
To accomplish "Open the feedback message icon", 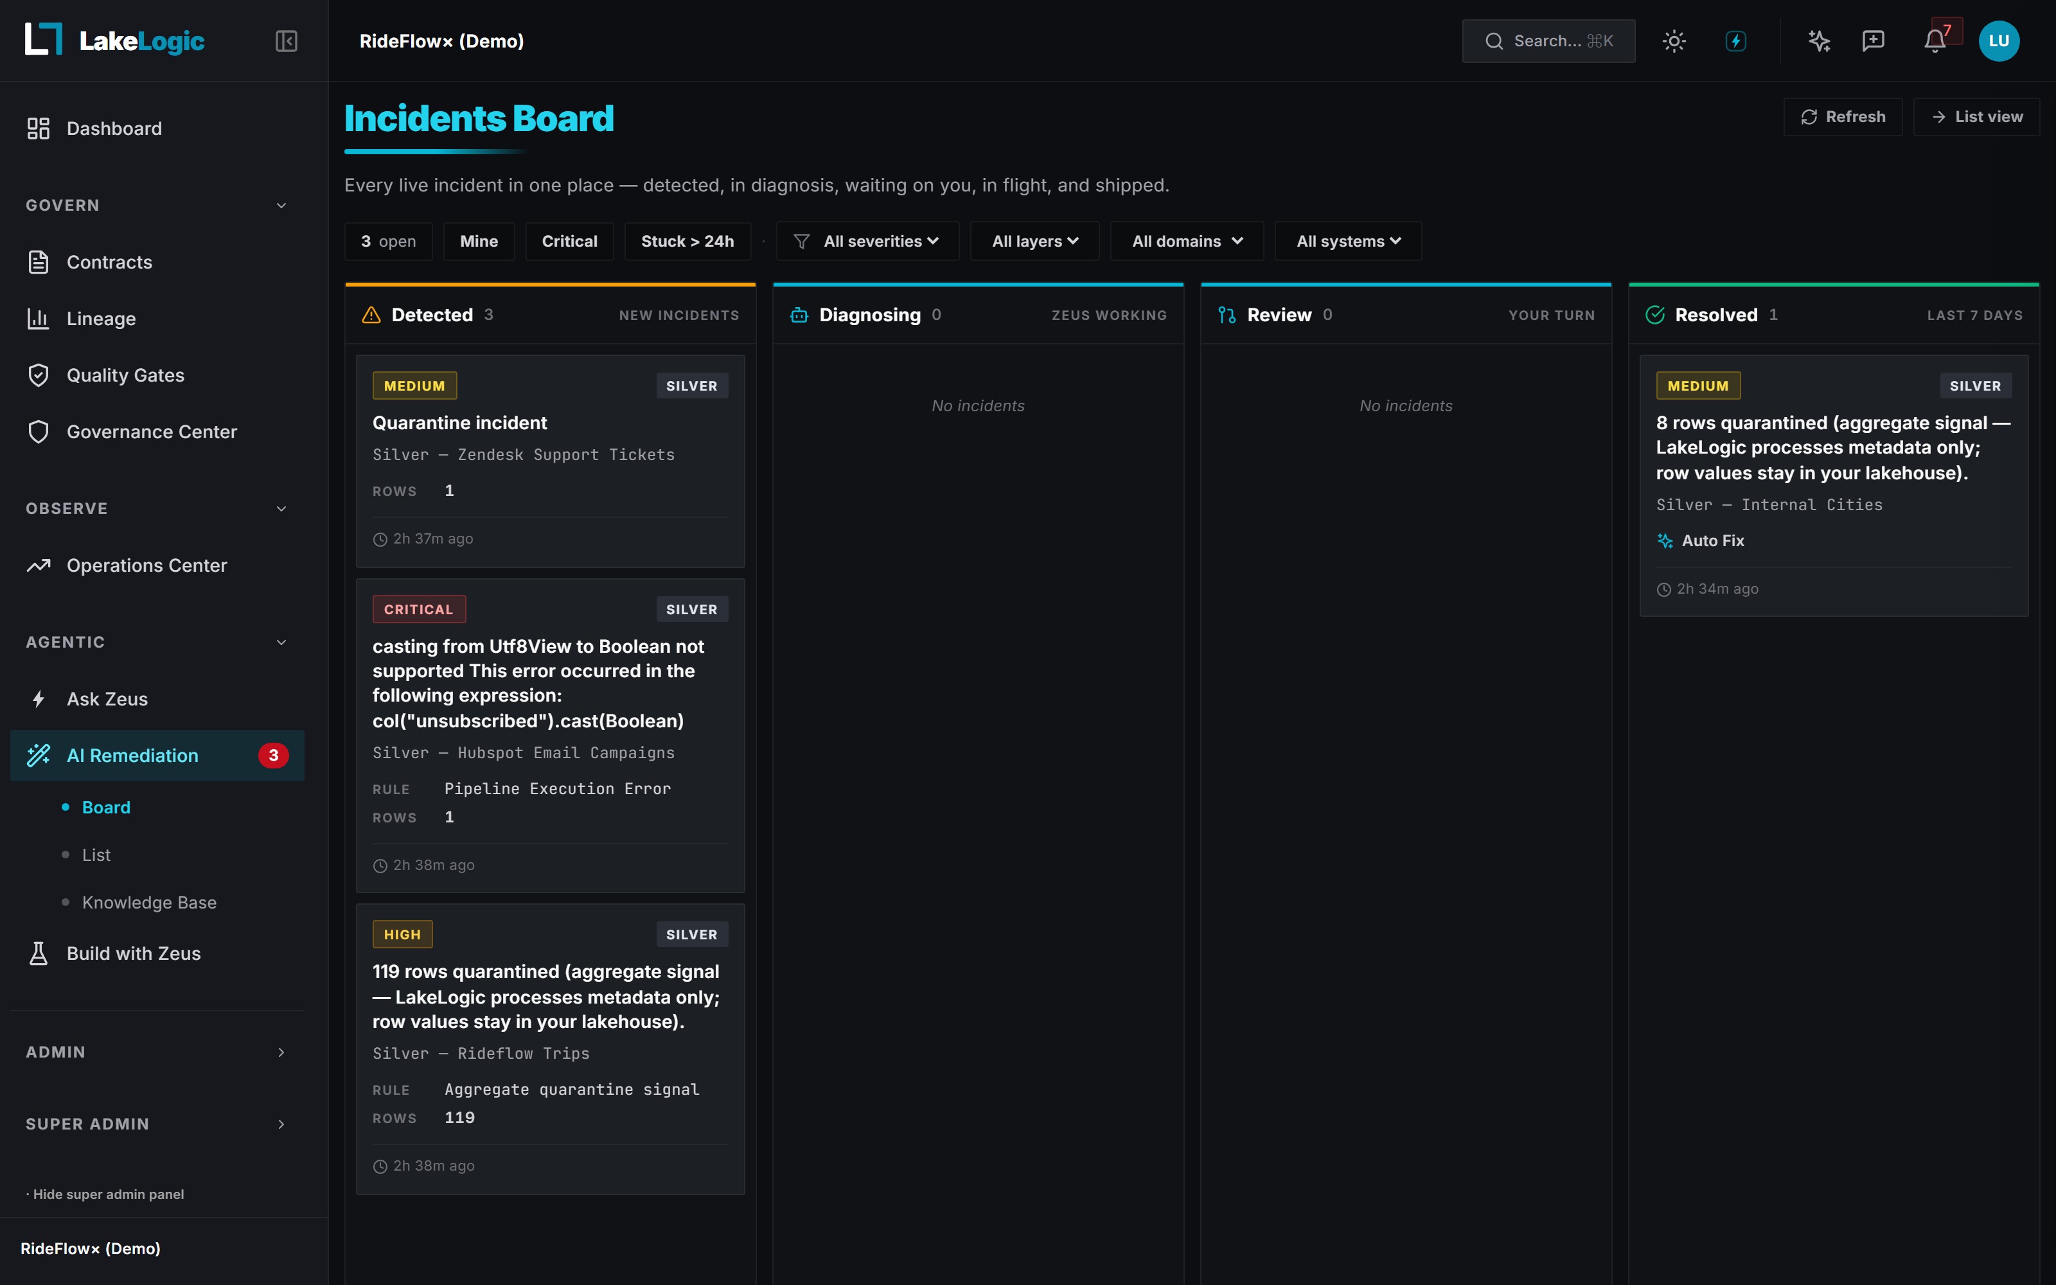I will point(1874,40).
